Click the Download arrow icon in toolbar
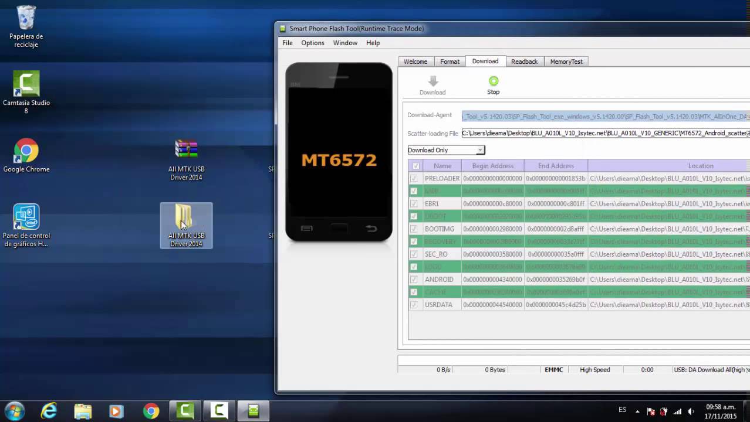750x422 pixels. click(433, 81)
